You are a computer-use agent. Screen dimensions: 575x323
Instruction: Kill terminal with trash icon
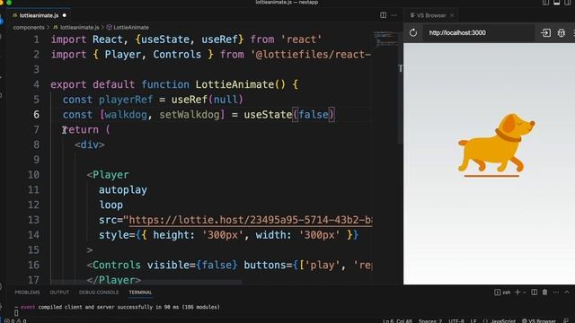point(545,292)
